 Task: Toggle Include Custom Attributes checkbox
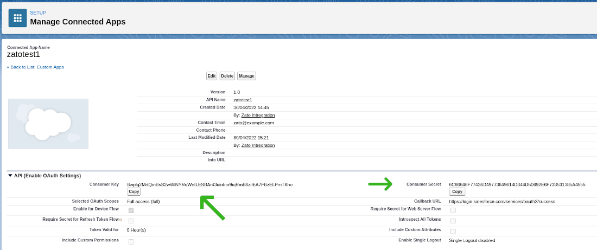click(x=453, y=232)
